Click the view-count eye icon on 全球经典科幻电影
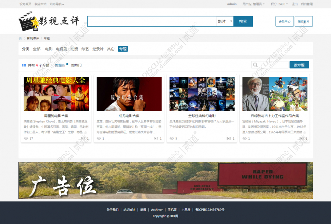 [172, 139]
